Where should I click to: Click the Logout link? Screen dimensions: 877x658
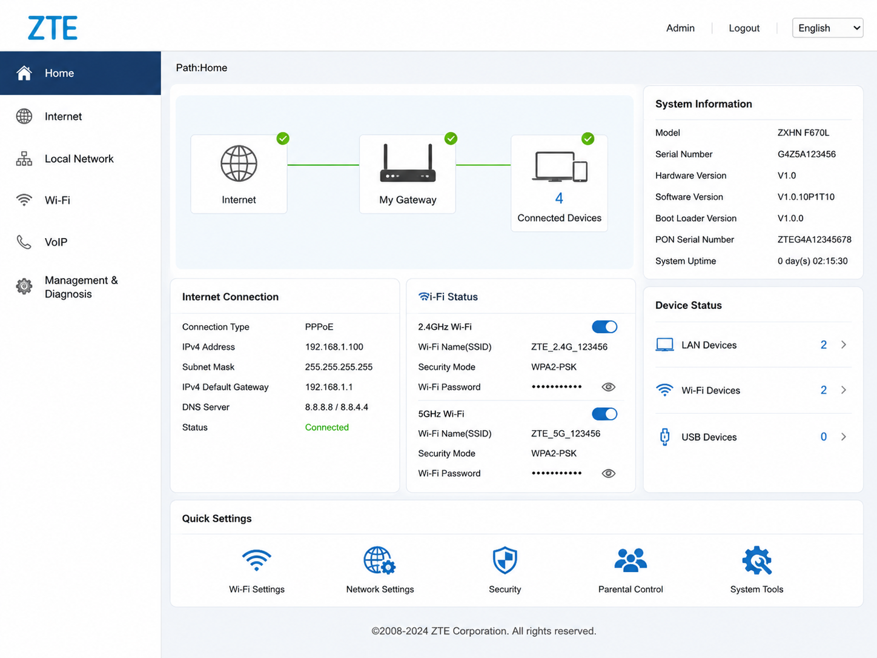tap(744, 28)
